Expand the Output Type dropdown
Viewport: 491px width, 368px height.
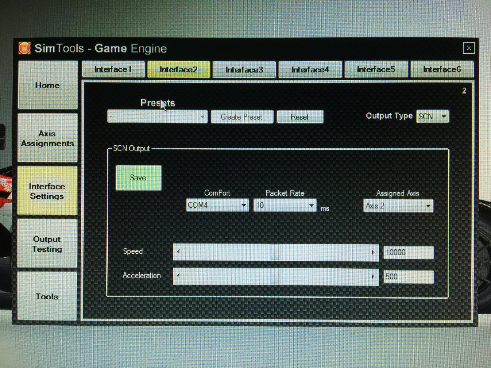pyautogui.click(x=432, y=117)
